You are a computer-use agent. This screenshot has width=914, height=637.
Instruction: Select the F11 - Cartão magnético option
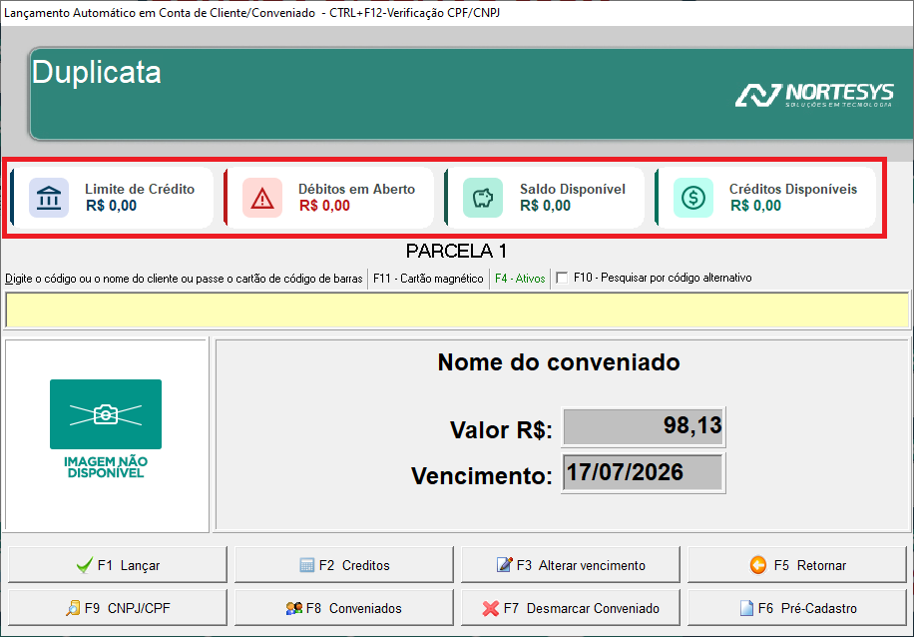428,279
